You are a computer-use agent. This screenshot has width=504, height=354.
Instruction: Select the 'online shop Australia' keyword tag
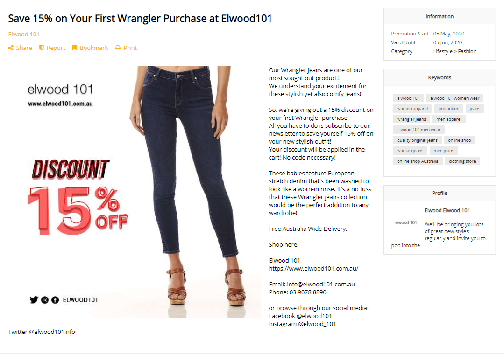418,161
